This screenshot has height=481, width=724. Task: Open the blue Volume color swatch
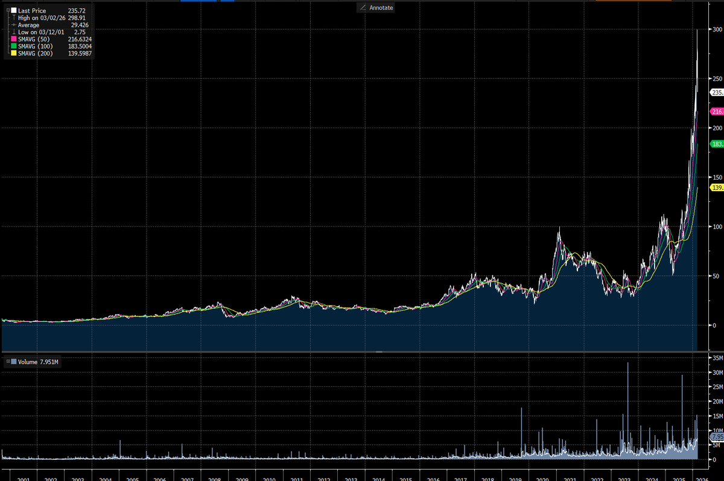[x=14, y=362]
